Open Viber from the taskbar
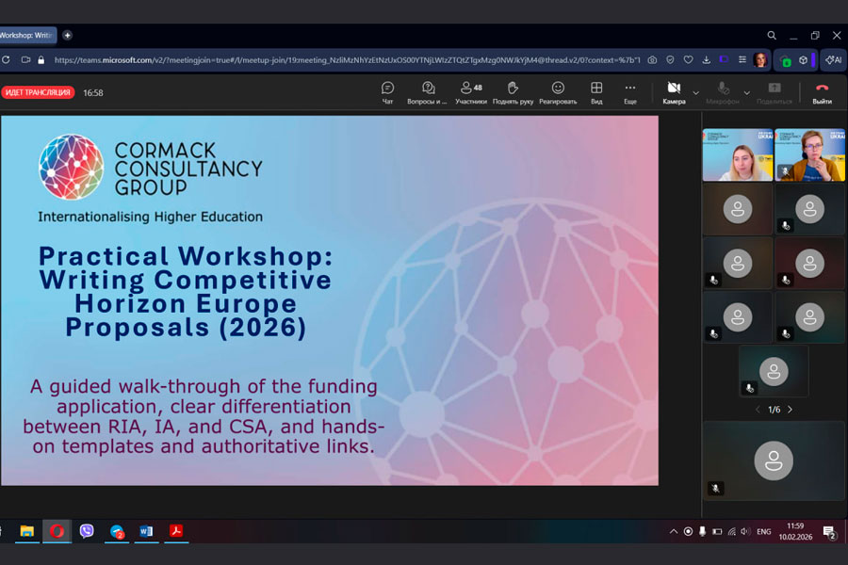 [87, 531]
